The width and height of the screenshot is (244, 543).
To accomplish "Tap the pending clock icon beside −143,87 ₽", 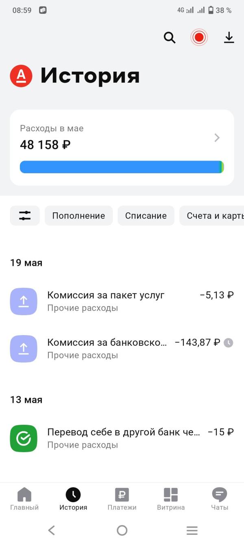I will 229,343.
